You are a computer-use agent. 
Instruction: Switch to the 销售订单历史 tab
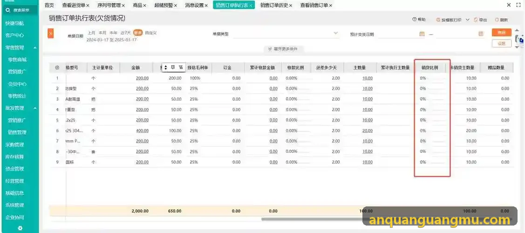point(274,5)
